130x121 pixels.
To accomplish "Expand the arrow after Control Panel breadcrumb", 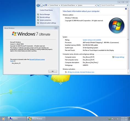I will pos(60,5).
